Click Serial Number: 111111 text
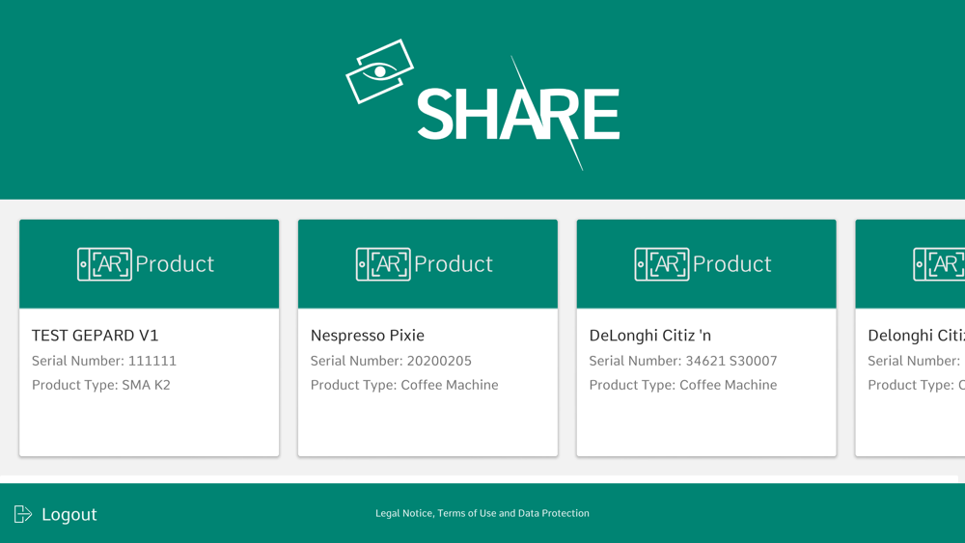The image size is (965, 543). pyautogui.click(x=104, y=361)
